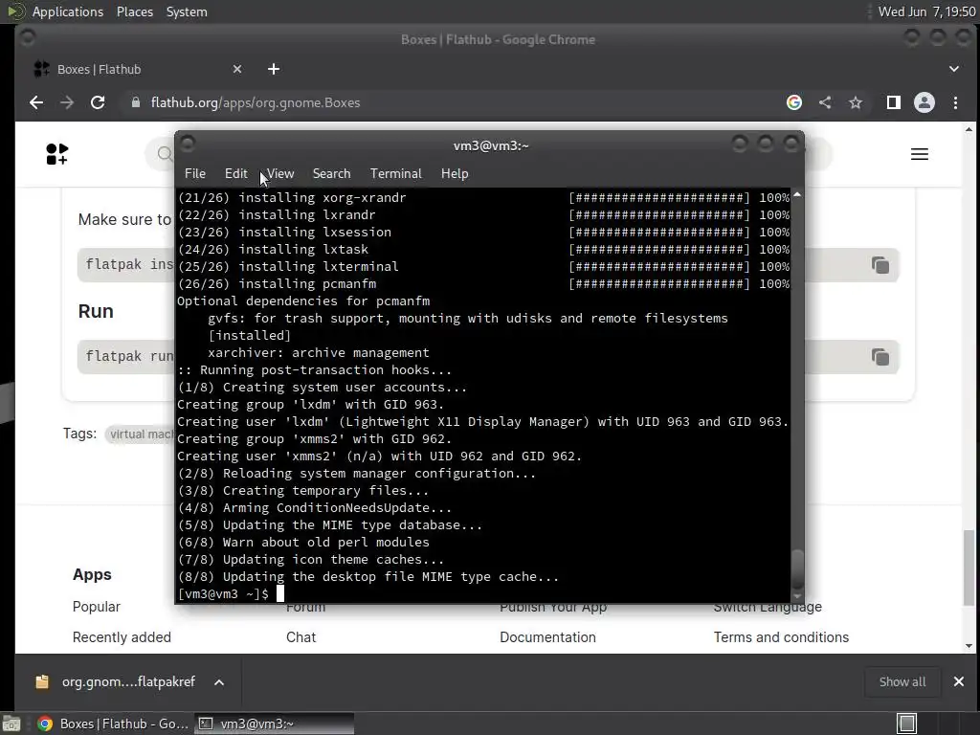Viewport: 980px width, 735px height.
Task: Click the Chrome page scrollbar thumb
Action: 969,568
